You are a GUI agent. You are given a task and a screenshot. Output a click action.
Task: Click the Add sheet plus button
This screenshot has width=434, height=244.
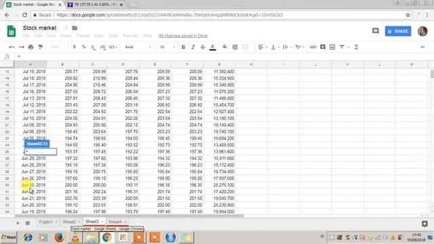coord(18,223)
